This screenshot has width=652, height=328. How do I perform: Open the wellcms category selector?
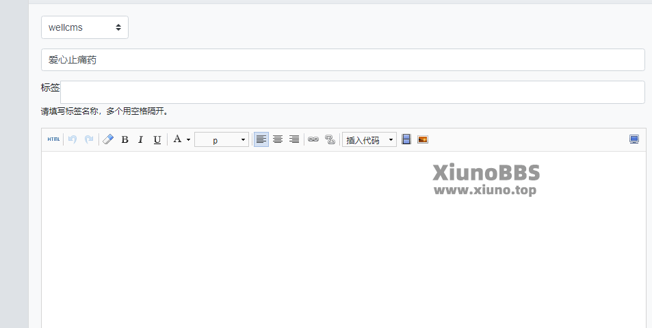(x=85, y=27)
